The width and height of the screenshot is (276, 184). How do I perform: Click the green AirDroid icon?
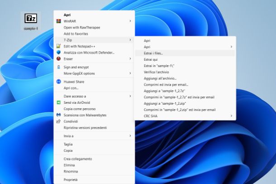[59, 102]
